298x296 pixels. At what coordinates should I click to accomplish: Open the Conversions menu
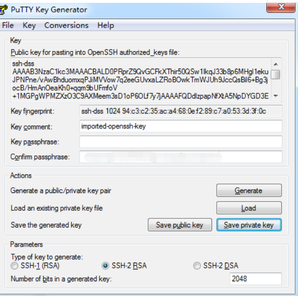coord(66,25)
